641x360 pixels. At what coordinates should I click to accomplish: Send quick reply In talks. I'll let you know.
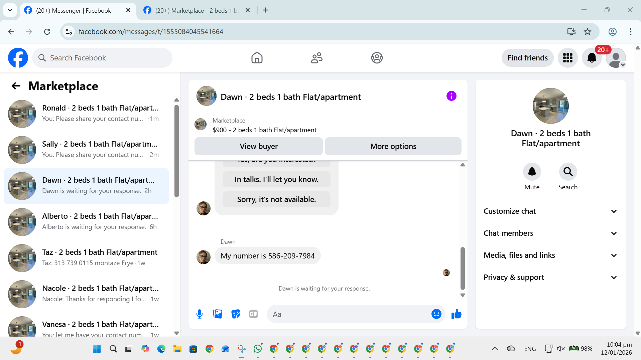click(276, 179)
